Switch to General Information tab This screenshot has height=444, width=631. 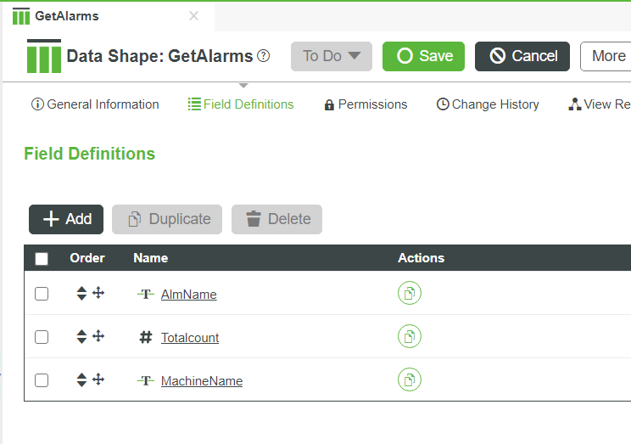click(x=95, y=104)
